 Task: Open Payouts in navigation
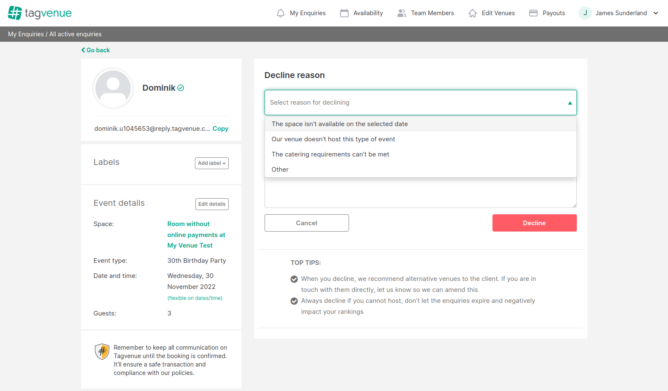point(554,13)
